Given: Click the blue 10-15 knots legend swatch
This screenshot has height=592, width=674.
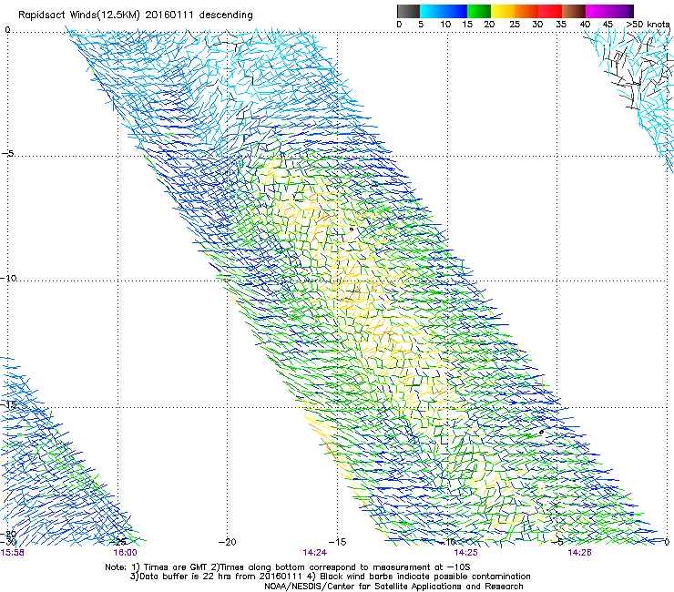Looking at the screenshot, I should click(x=455, y=11).
